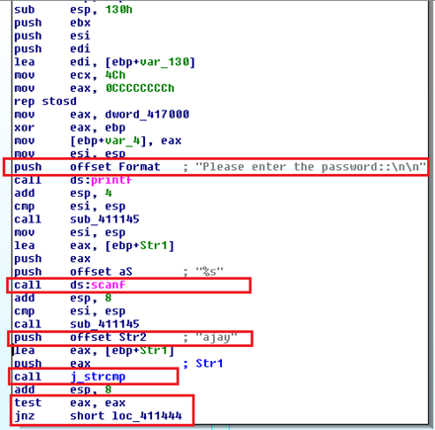Click the 'rep stosd' instruction
This screenshot has height=430, width=435.
pos(45,101)
